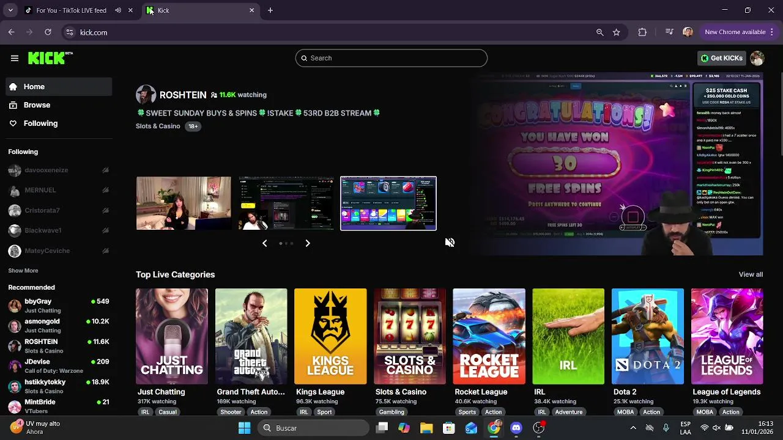Open the taskbar microphone indicator
This screenshot has height=440, width=783.
coord(666,428)
